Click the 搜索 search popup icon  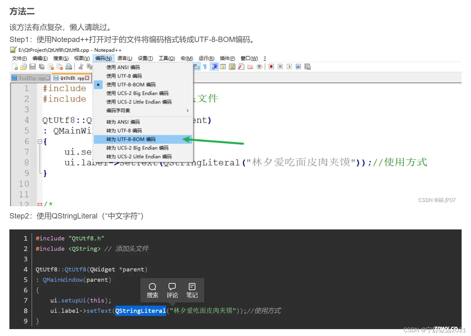(x=153, y=291)
